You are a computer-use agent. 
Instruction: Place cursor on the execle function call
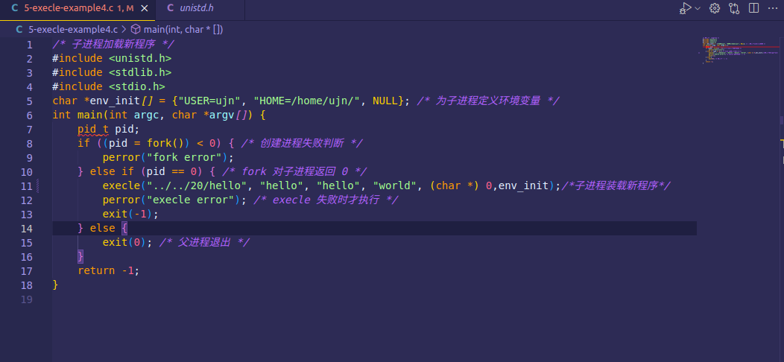coord(121,186)
